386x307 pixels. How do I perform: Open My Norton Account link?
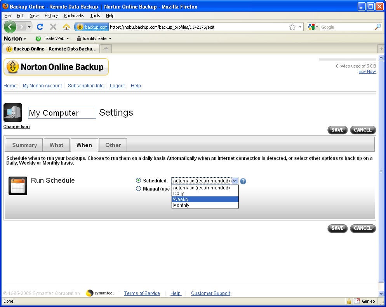click(42, 86)
